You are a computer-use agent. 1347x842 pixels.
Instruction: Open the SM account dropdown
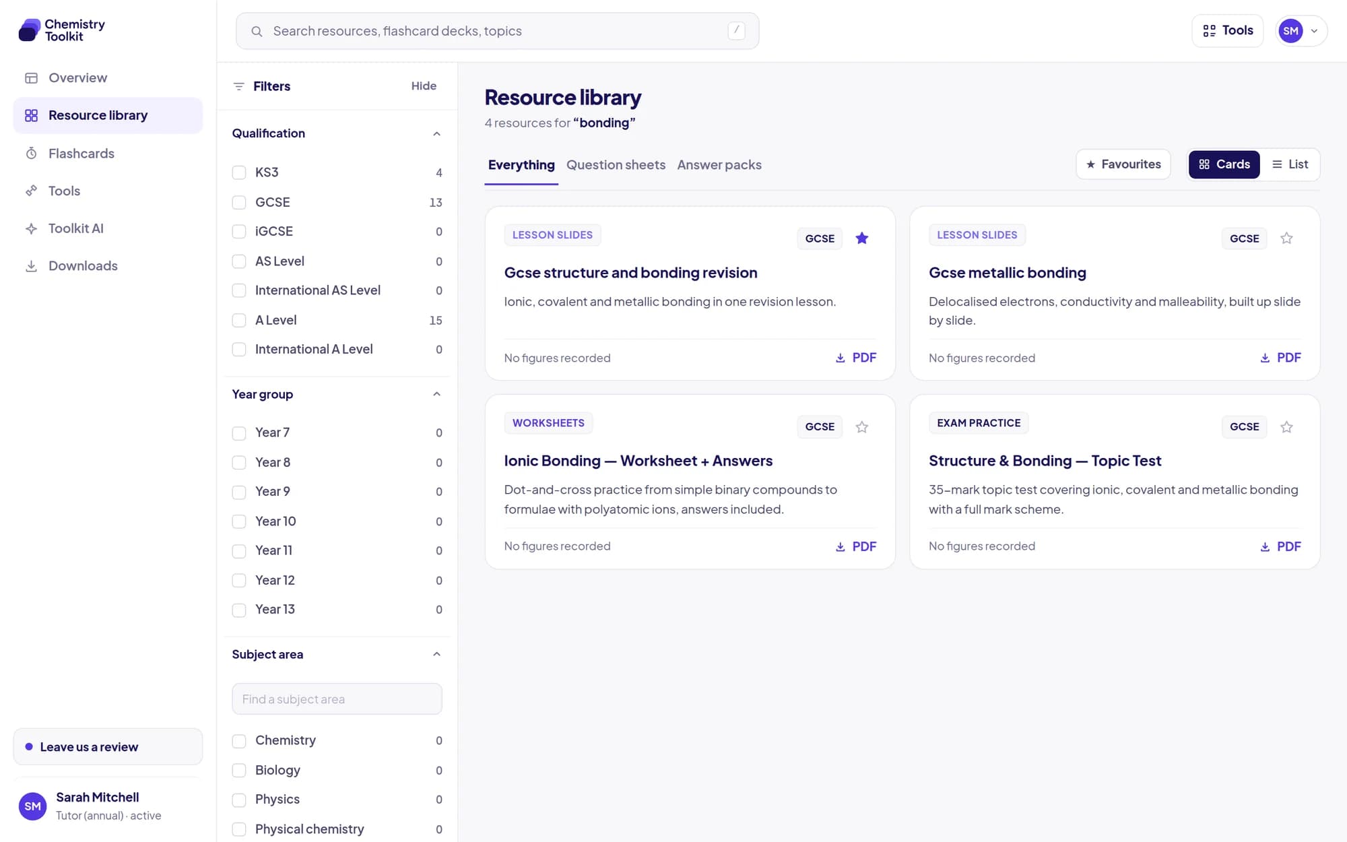[x=1301, y=31]
